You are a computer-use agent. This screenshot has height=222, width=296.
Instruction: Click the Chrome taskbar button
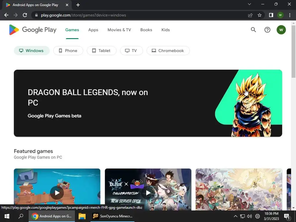[x=52, y=216]
